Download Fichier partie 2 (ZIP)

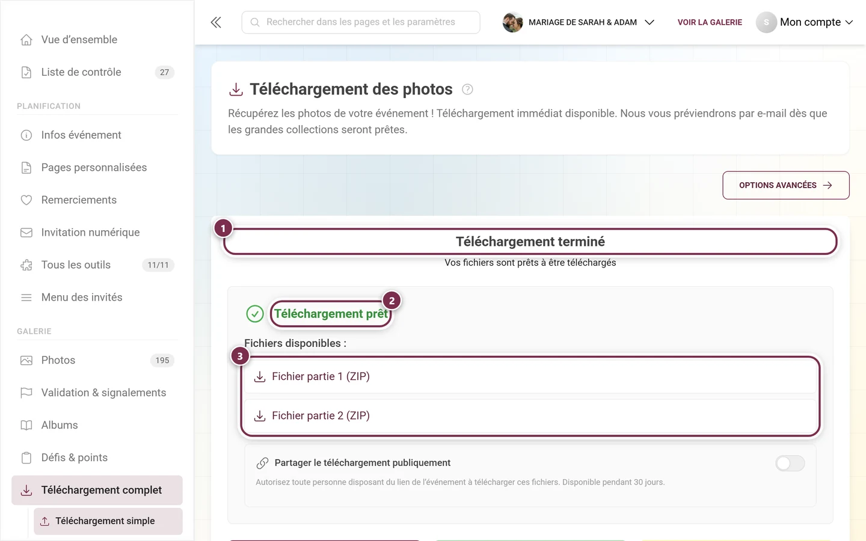(x=530, y=416)
